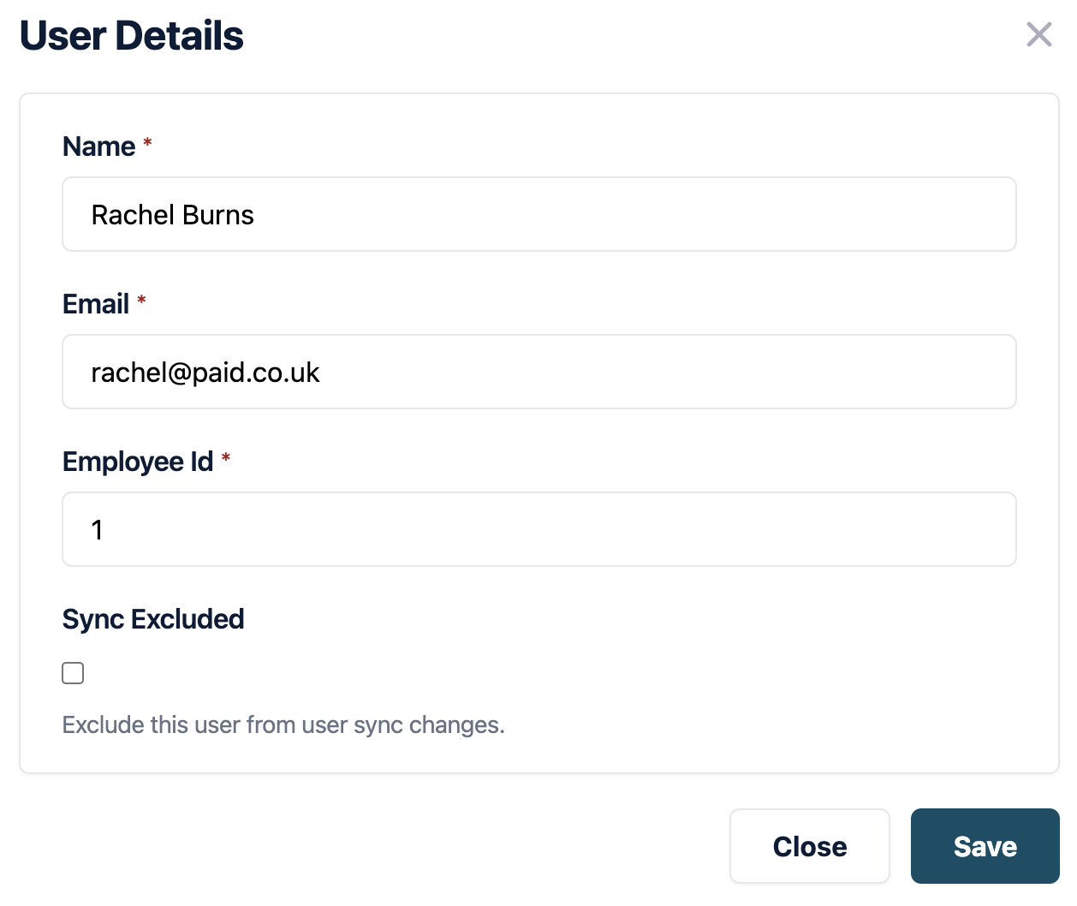Place cursor on 'Rachel Burns' text
Screen dimensions: 1077x906
(173, 215)
